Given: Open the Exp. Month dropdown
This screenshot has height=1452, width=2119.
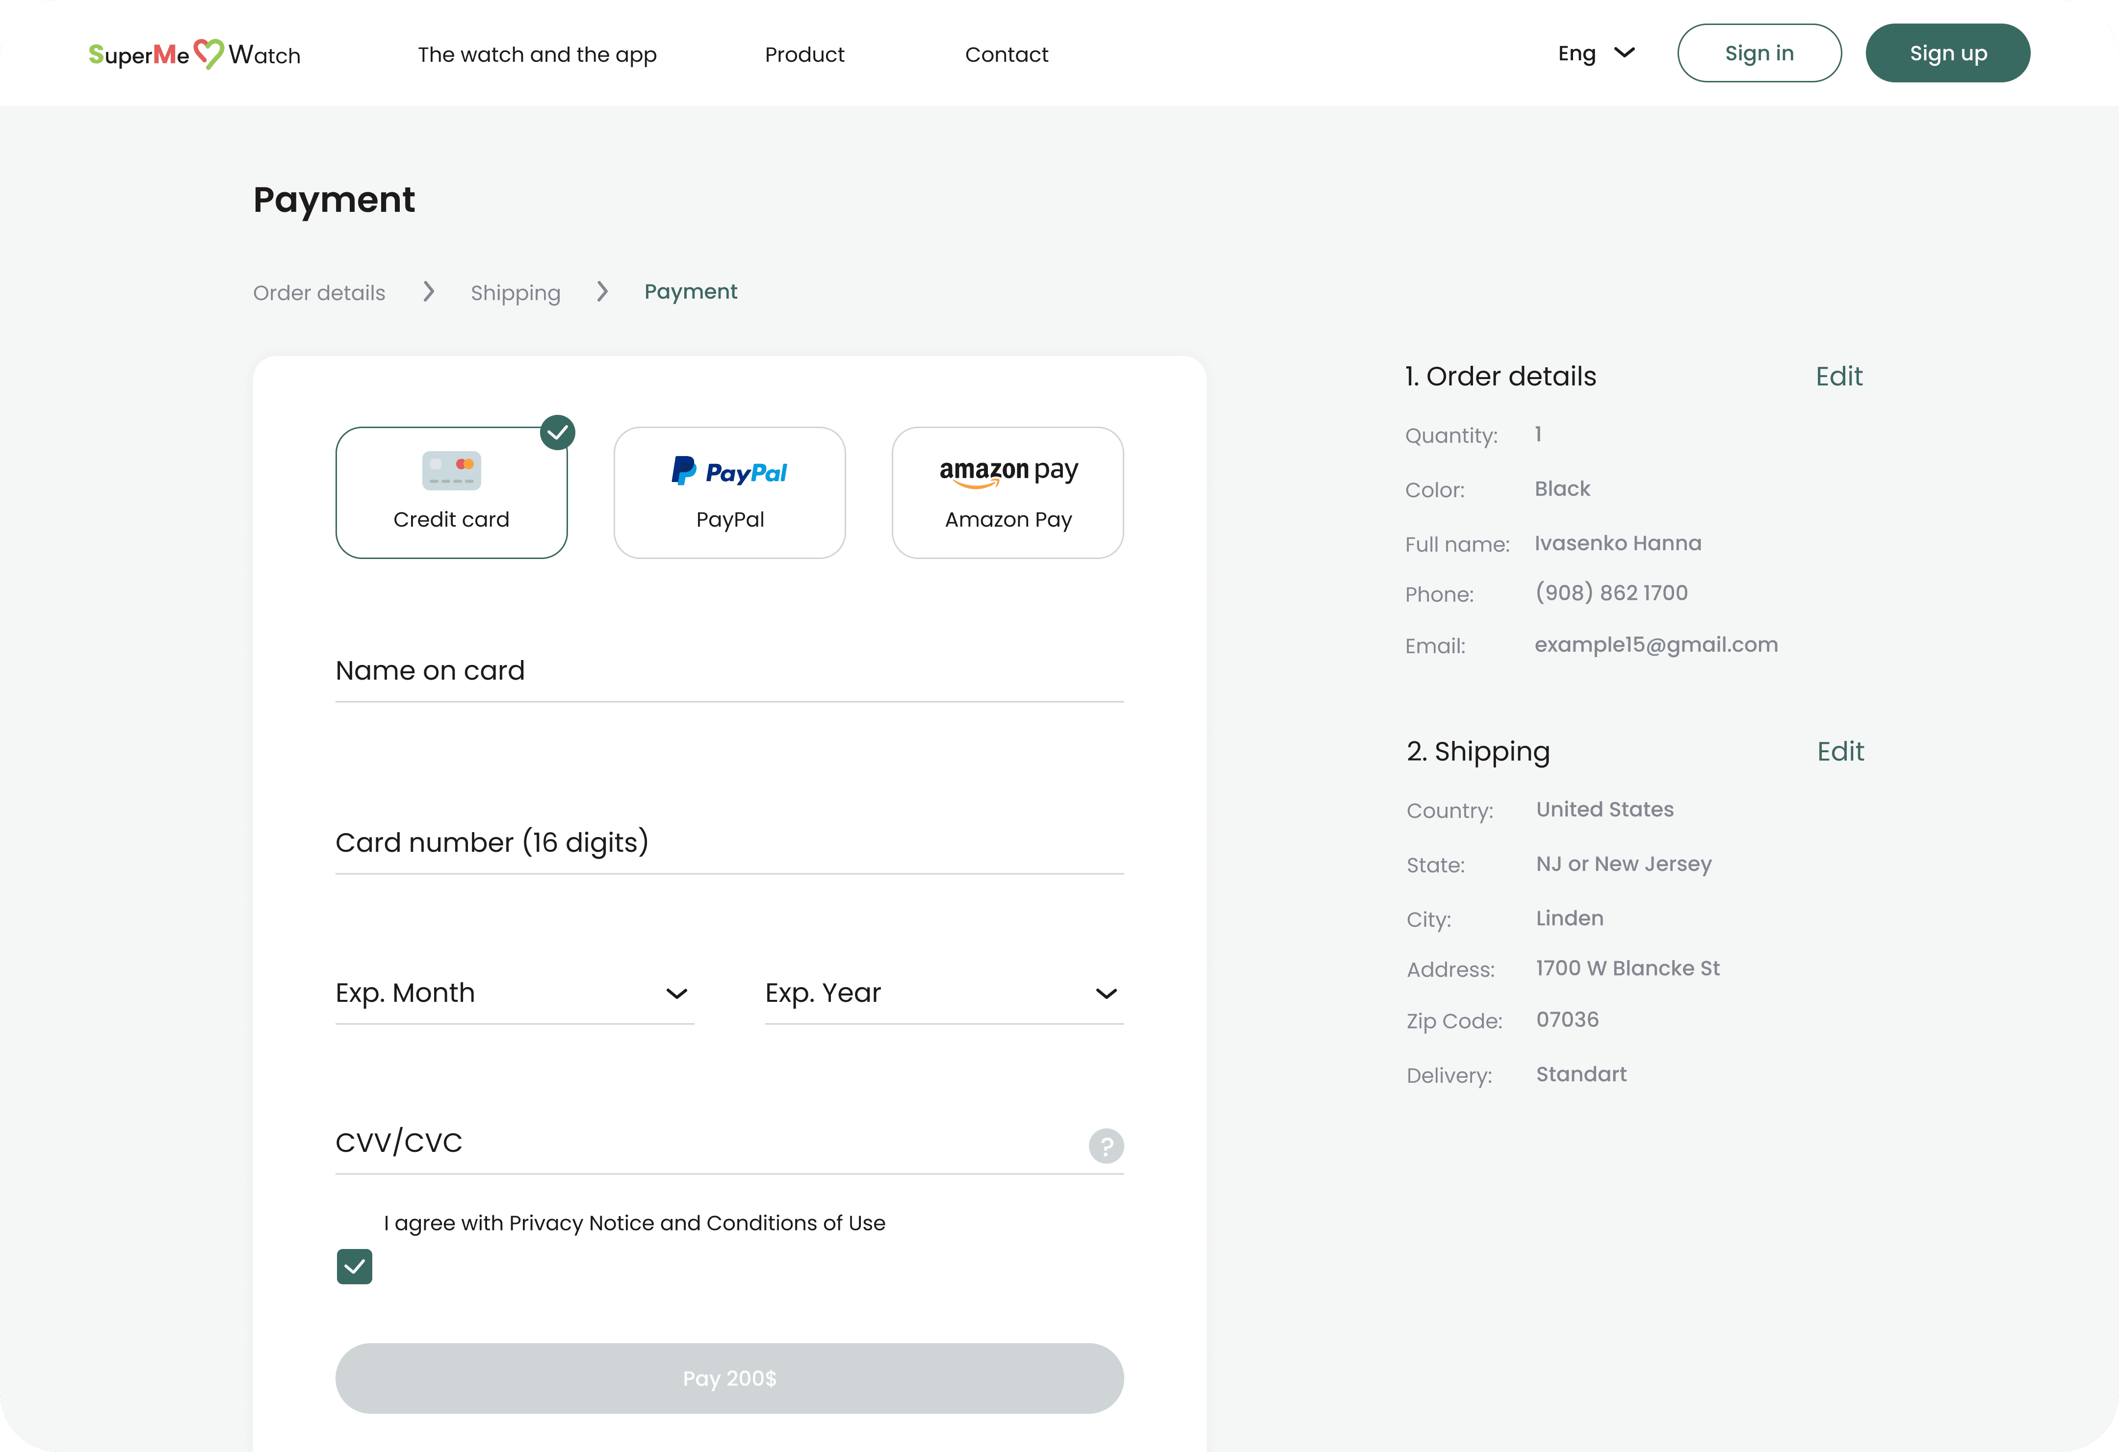Looking at the screenshot, I should (x=514, y=993).
